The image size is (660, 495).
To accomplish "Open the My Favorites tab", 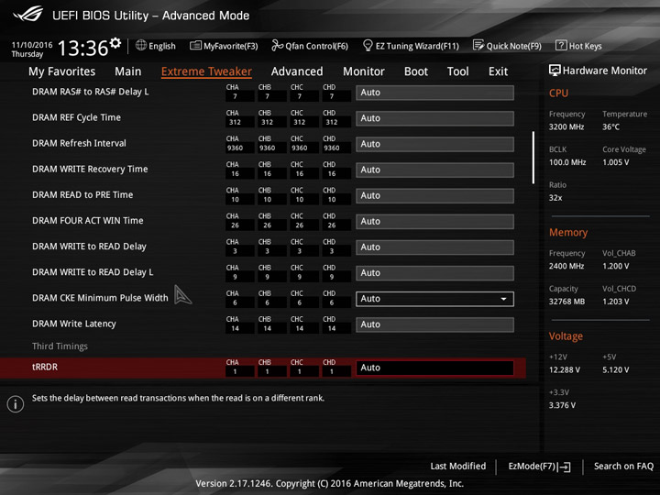I will (62, 71).
